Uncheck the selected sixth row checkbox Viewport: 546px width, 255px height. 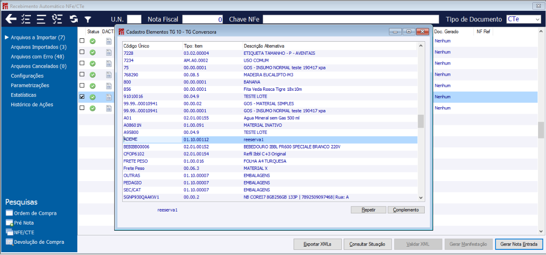coord(82,97)
